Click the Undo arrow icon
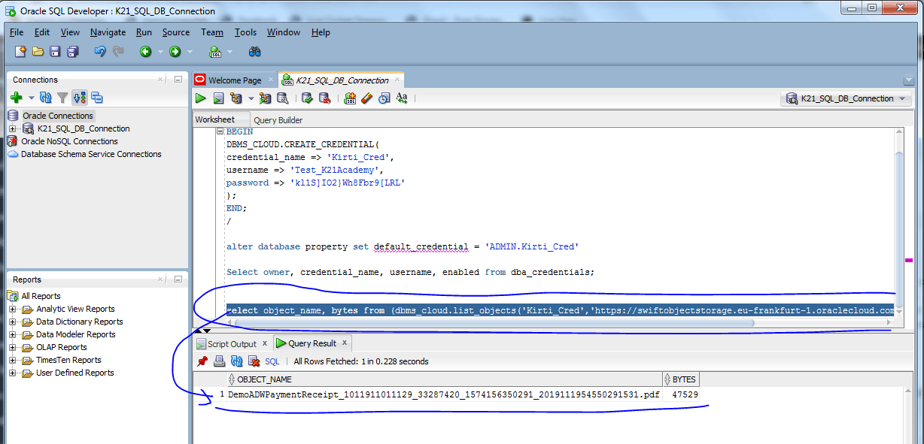This screenshot has width=924, height=444. click(100, 52)
